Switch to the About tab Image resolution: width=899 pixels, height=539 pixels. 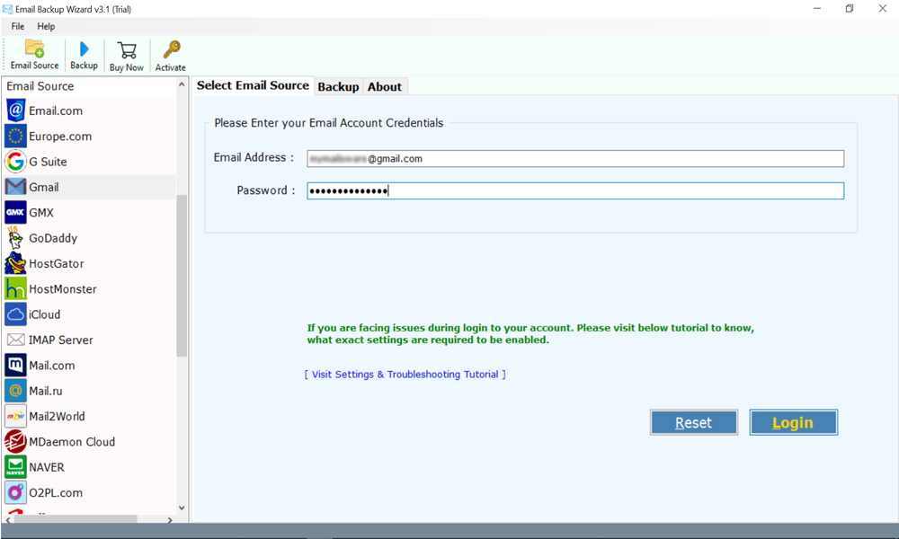click(x=385, y=86)
